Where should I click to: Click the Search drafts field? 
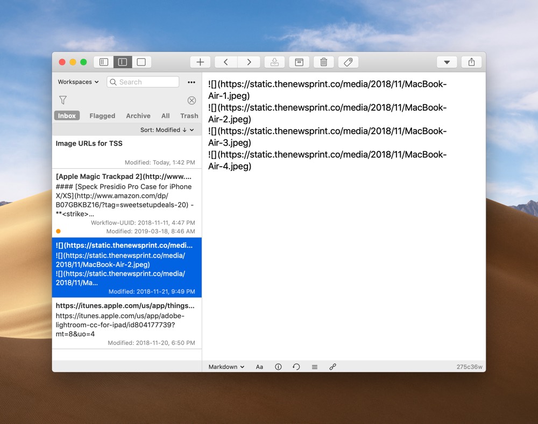tap(143, 82)
